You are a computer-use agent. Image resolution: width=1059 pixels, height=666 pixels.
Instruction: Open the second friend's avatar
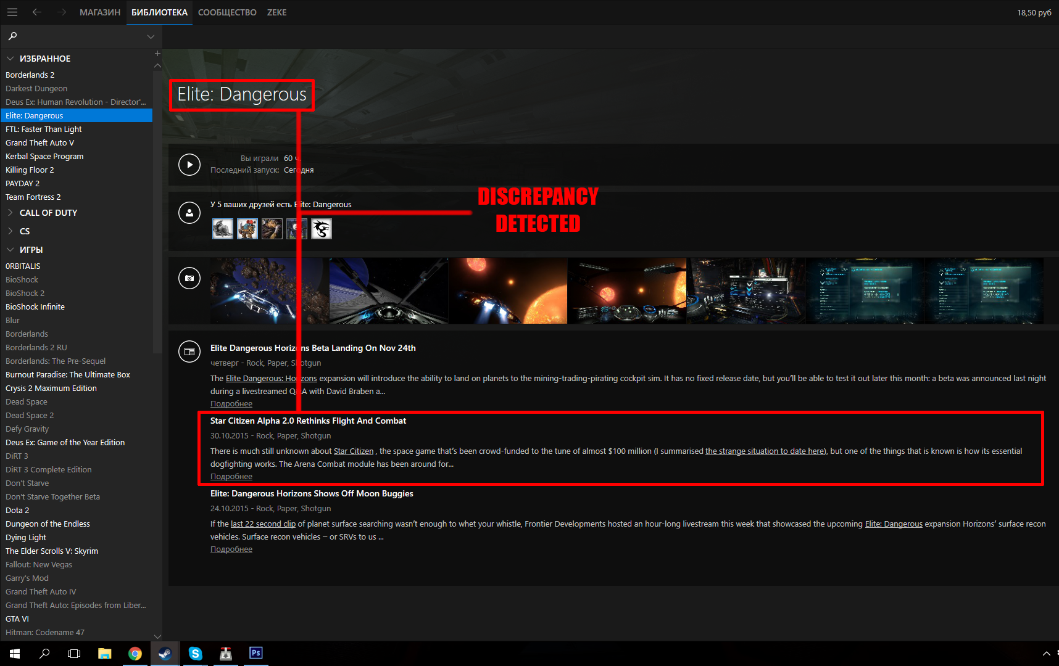point(247,229)
